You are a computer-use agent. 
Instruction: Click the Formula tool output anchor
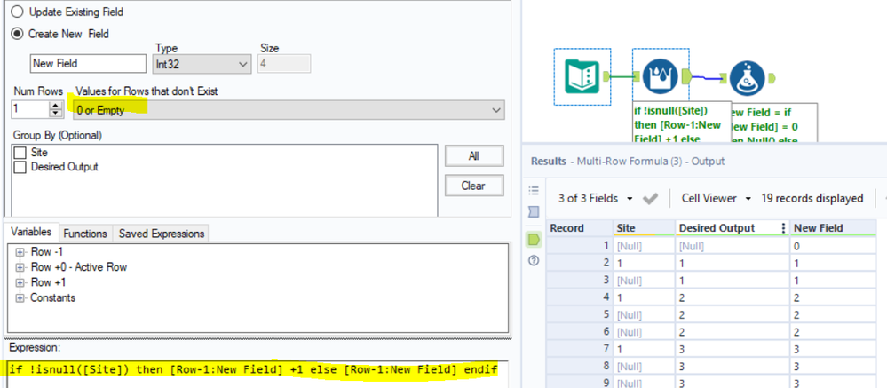[x=772, y=78]
